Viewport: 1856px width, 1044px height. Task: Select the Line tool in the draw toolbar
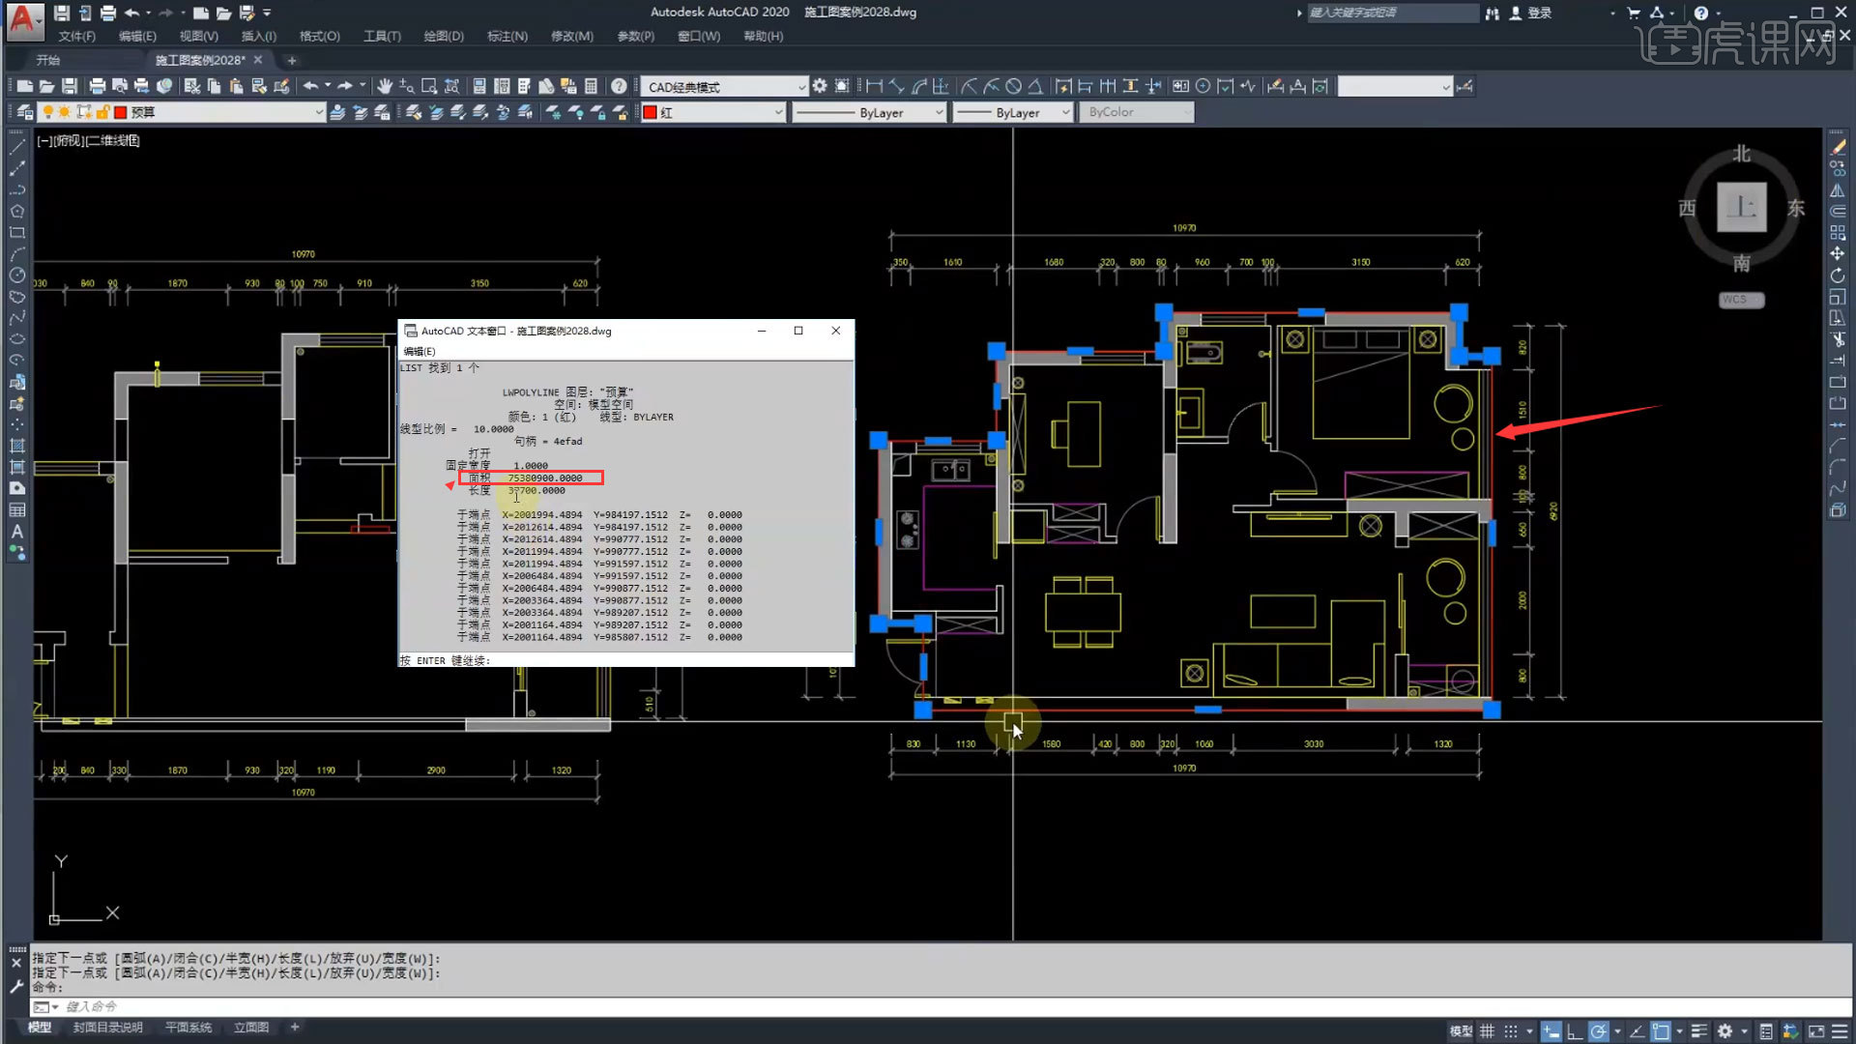click(16, 147)
